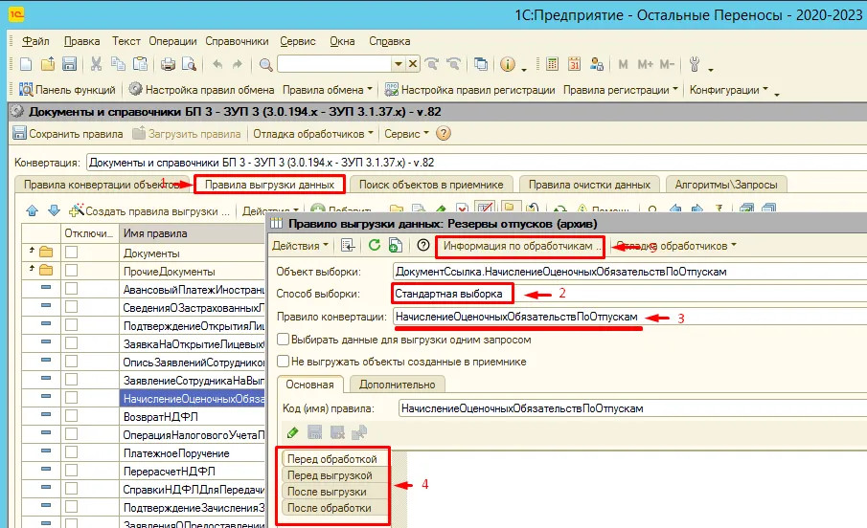Click the Copy icon in main toolbar

pos(118,65)
